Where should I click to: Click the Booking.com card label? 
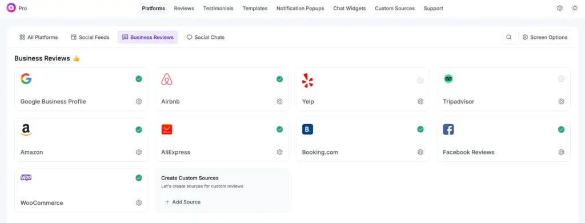[x=320, y=153]
